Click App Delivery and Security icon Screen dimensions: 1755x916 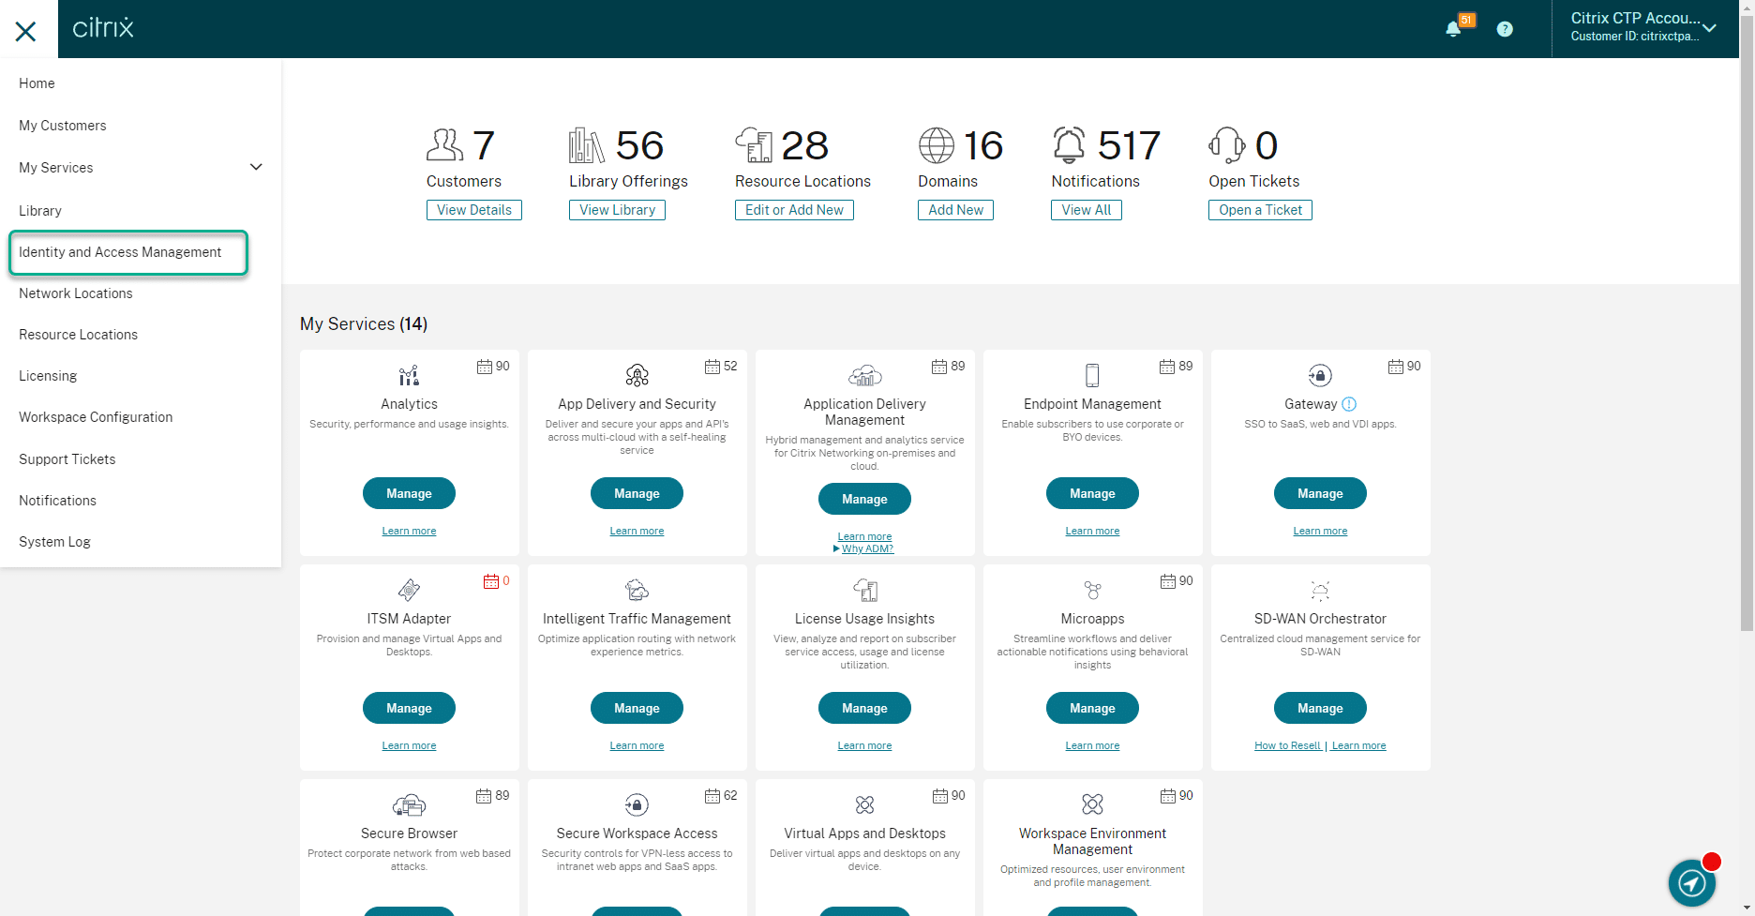[637, 376]
